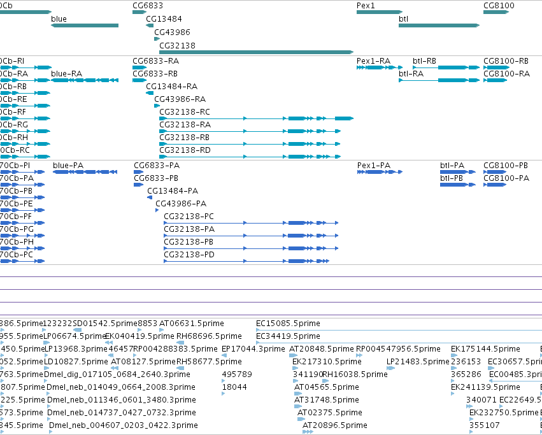Click protein CG32138-PA
Viewport: 542px width, 435px height.
click(251, 236)
